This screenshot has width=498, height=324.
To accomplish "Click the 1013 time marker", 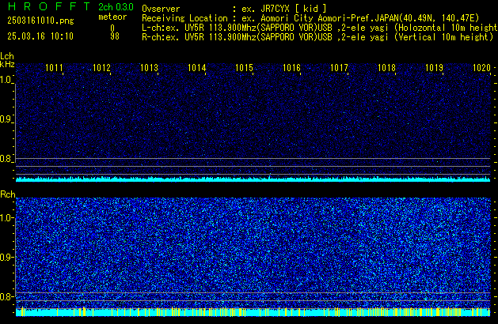I will pos(149,68).
